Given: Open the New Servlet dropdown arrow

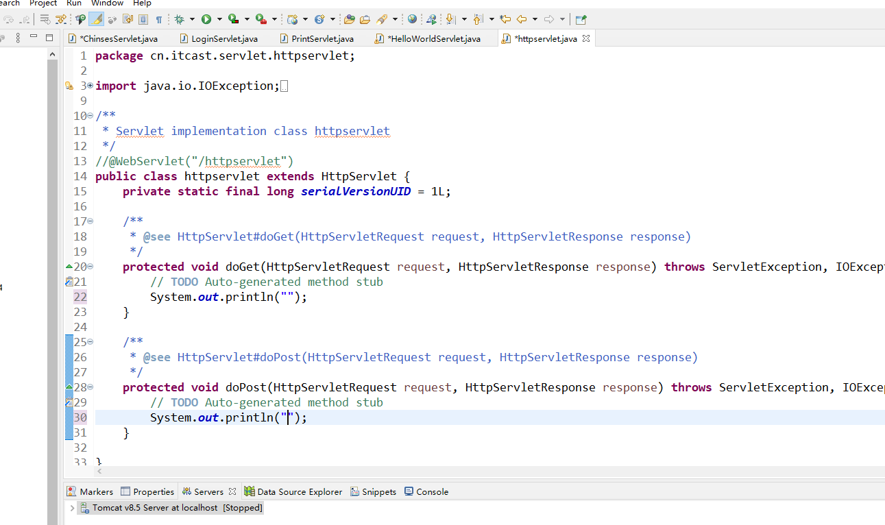Looking at the screenshot, I should 332,19.
